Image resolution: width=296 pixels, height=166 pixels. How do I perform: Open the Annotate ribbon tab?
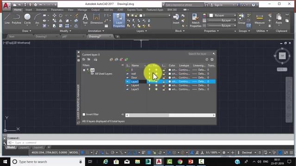41,10
